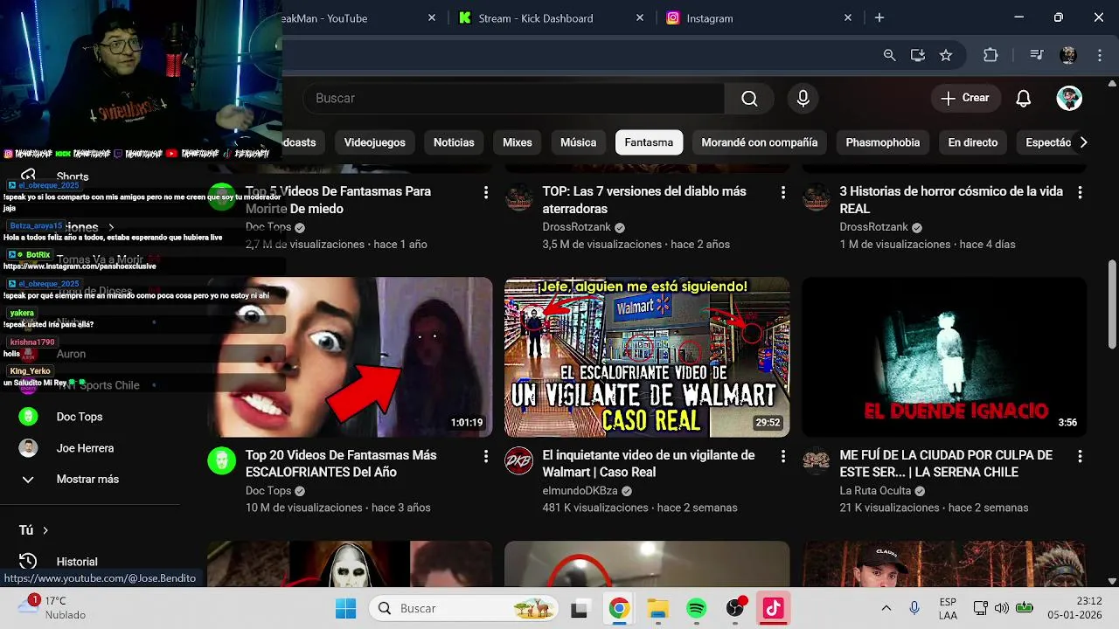Open Chrome media control icon
This screenshot has height=629, width=1119.
point(1036,55)
